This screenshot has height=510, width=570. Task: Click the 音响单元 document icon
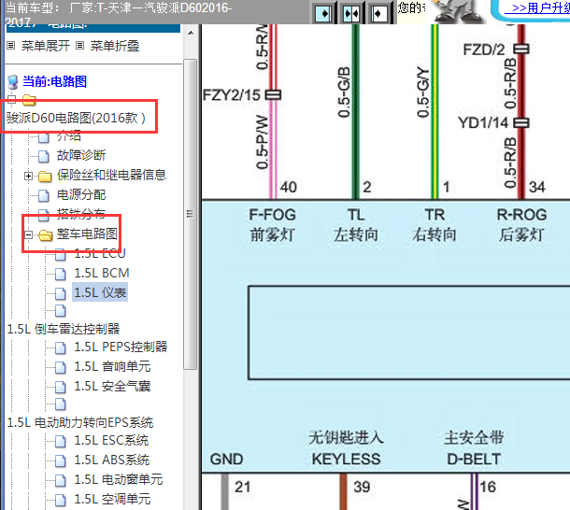(x=61, y=367)
